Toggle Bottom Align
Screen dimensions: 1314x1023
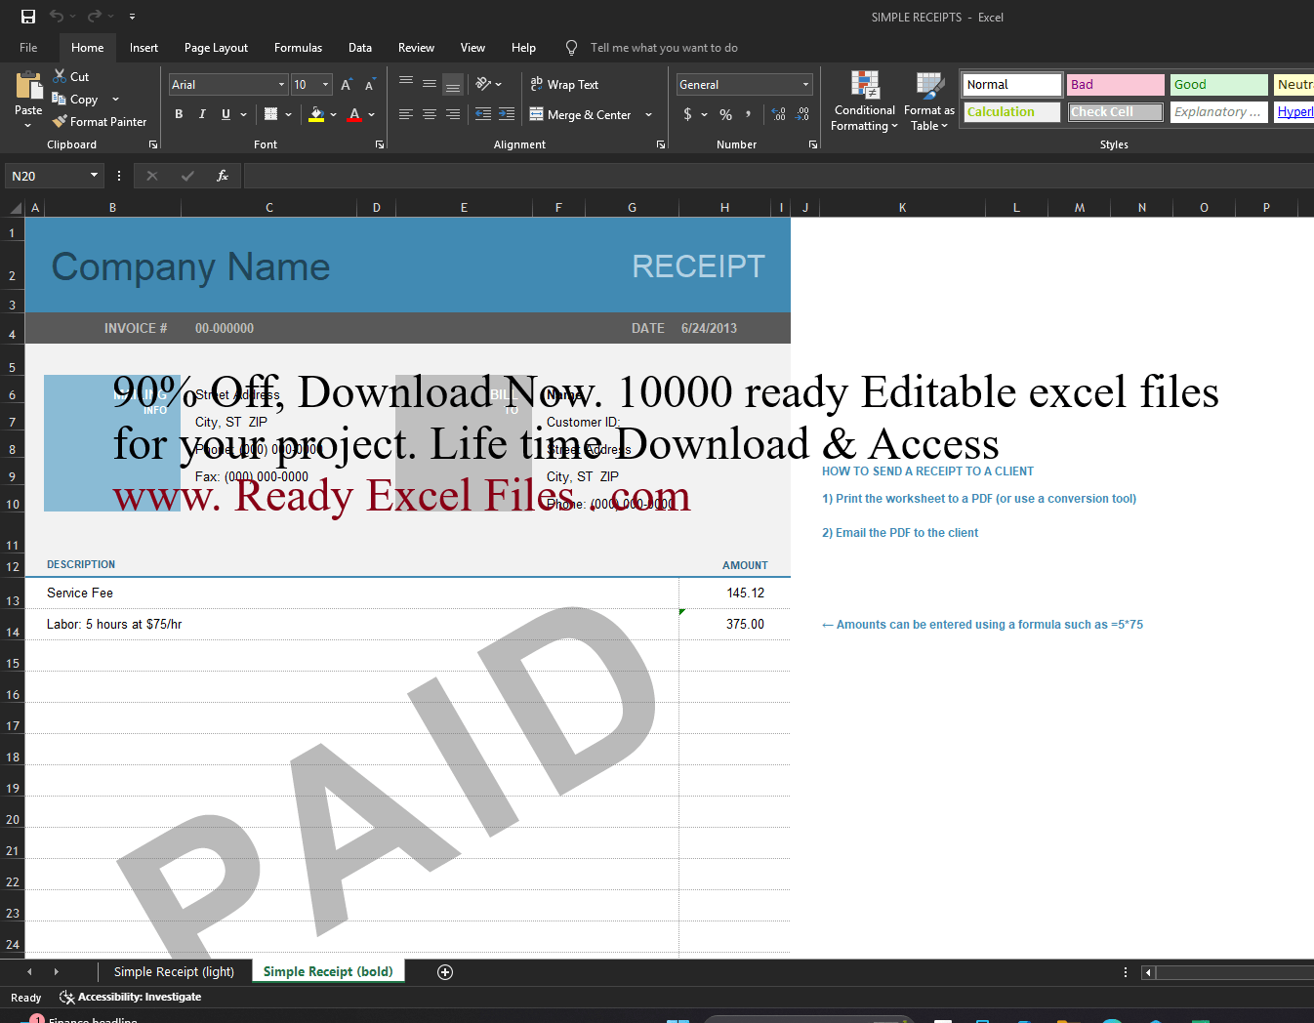[453, 84]
